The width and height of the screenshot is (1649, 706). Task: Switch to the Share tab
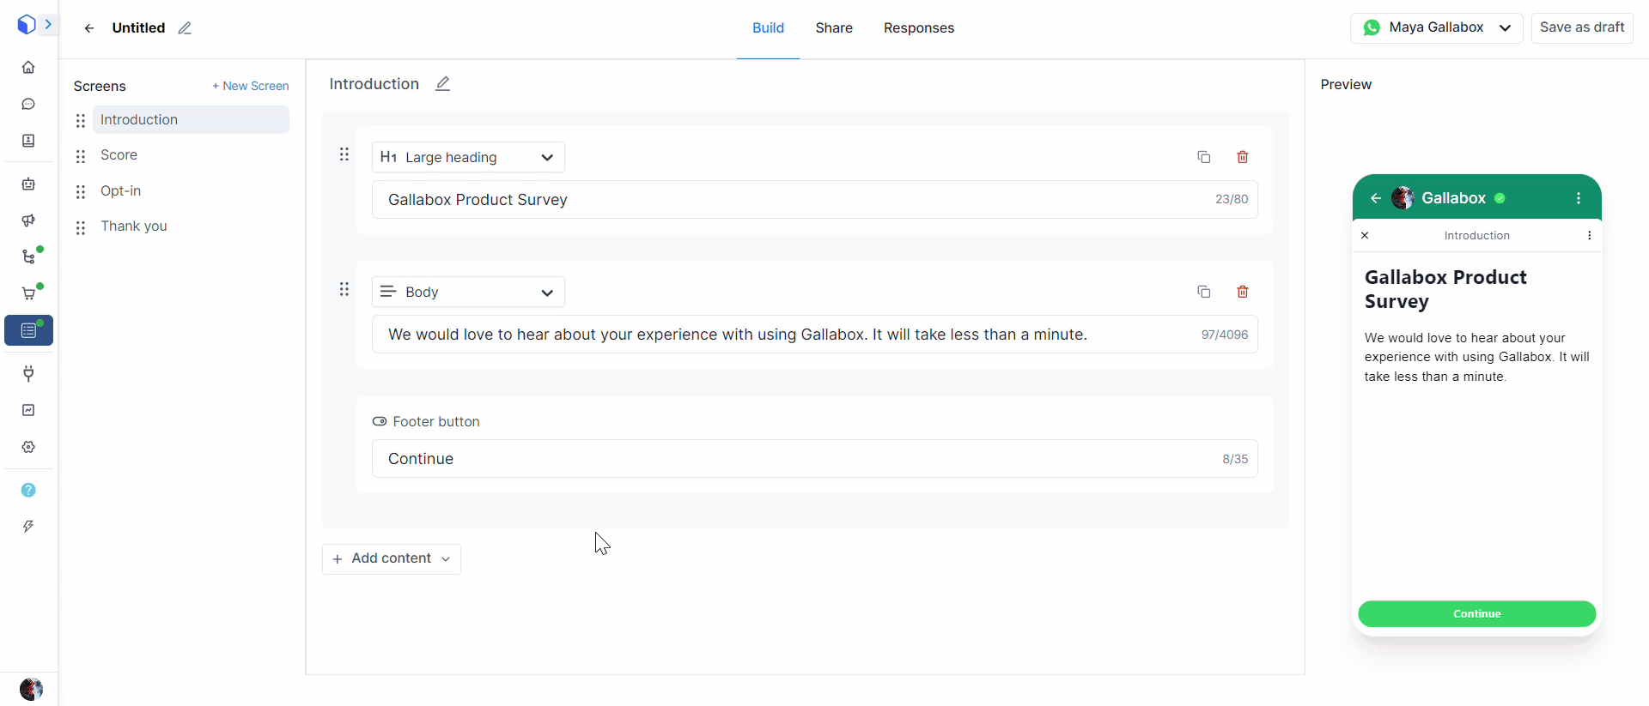(833, 28)
